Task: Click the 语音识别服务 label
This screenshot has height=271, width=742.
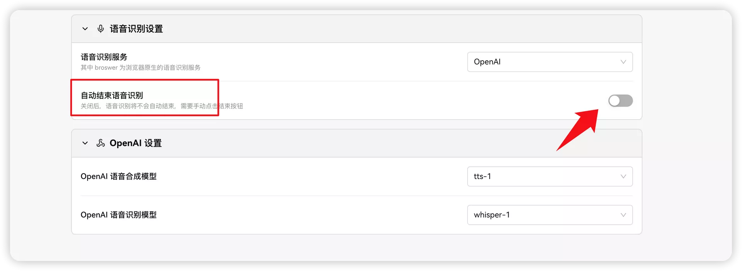Action: (x=104, y=57)
